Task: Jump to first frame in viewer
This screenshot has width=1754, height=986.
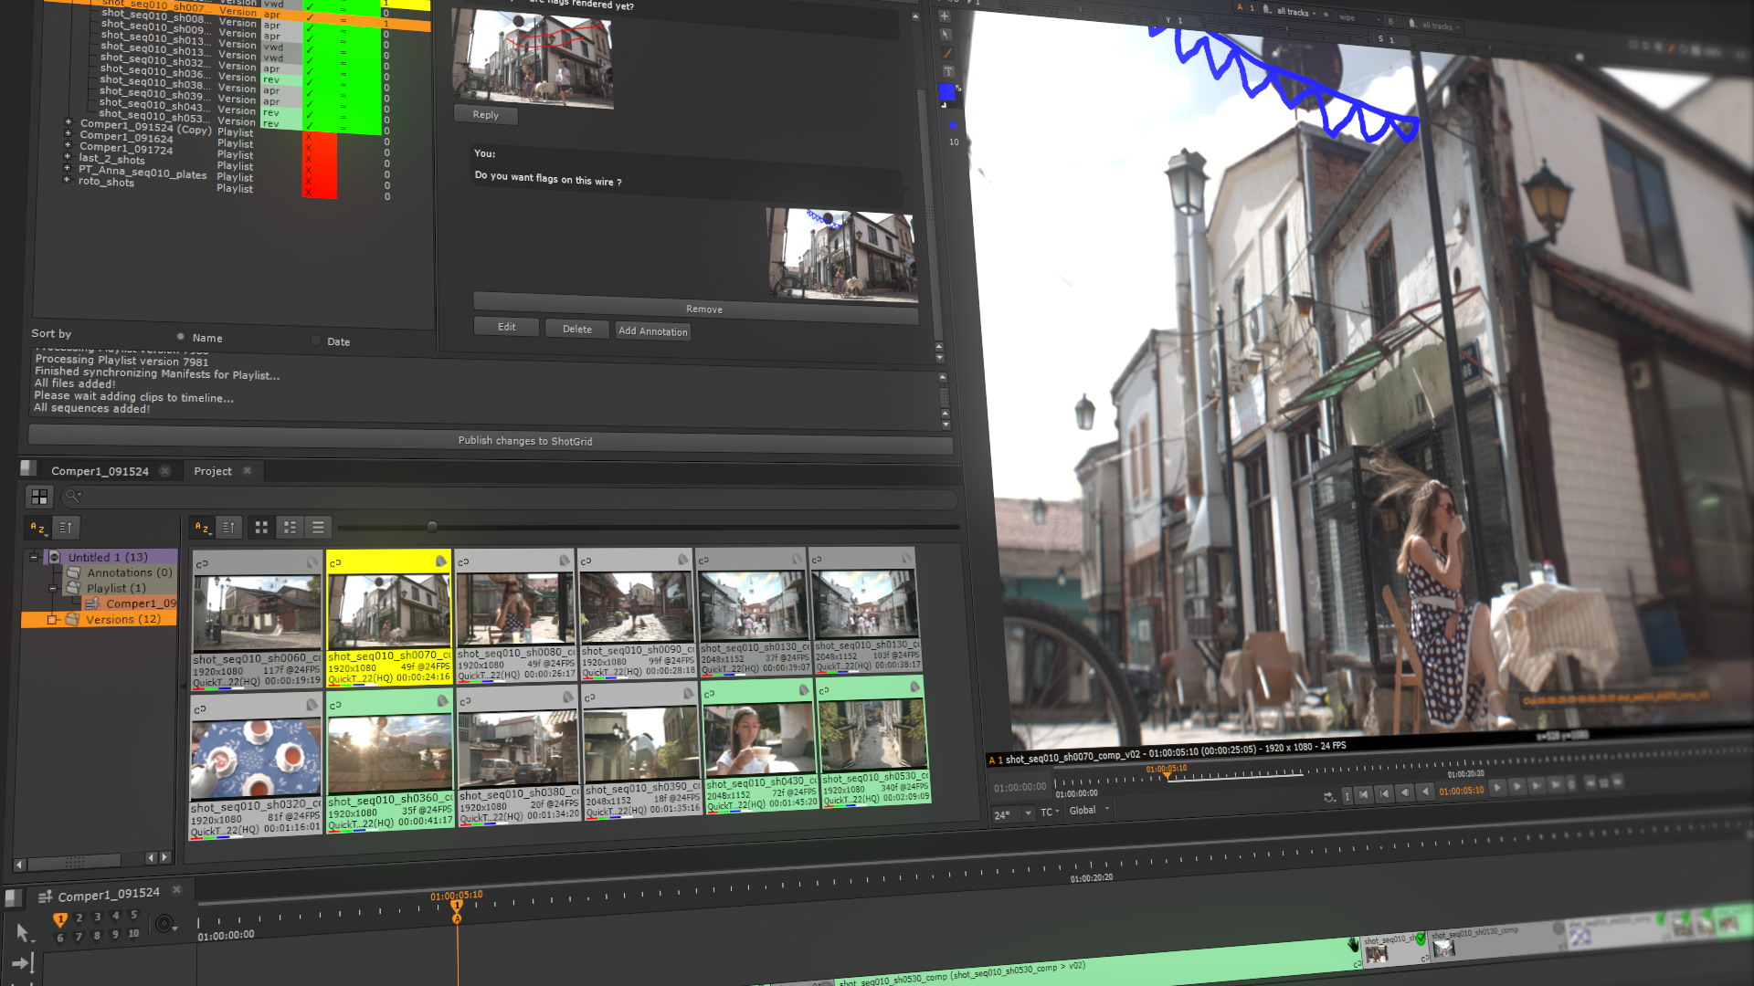Action: tap(1364, 794)
